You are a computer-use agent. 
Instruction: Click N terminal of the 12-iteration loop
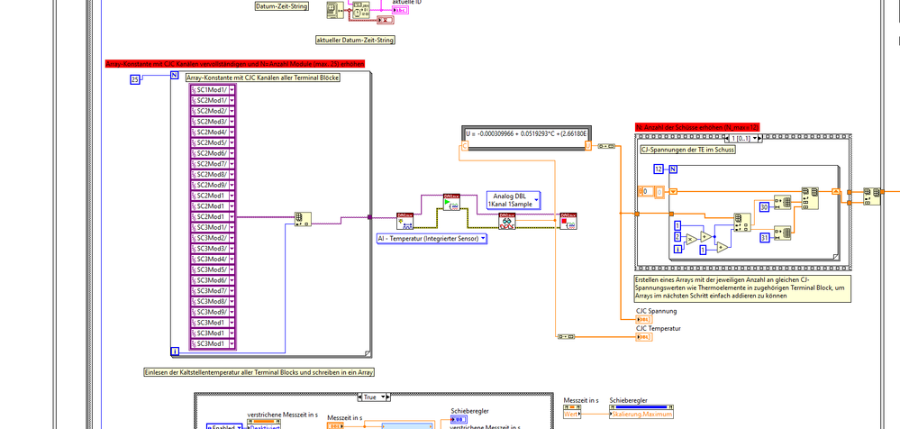[673, 169]
